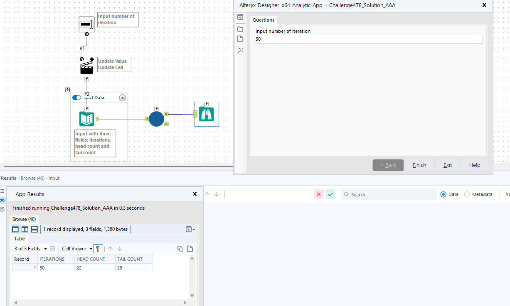The image size is (510, 306).
Task: Click the copy icon in the results toolbar
Action: (x=180, y=248)
